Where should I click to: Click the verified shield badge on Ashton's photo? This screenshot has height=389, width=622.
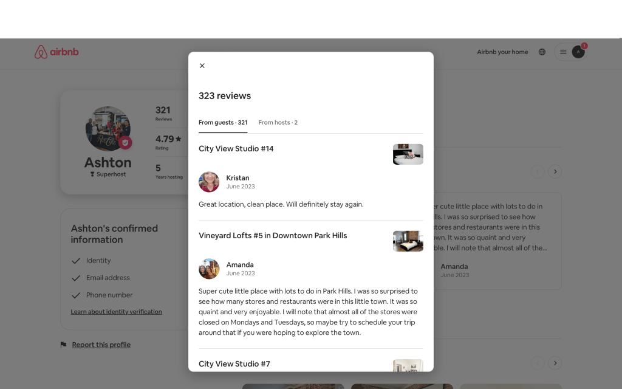click(x=125, y=142)
